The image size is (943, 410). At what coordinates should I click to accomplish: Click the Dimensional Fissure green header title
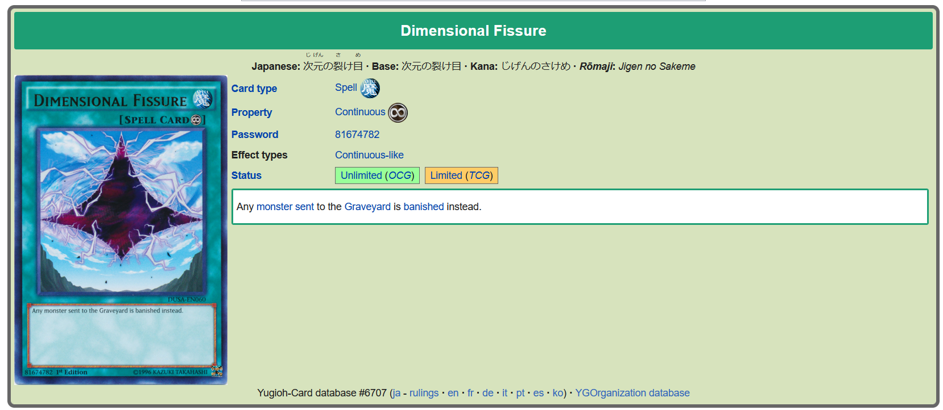click(x=473, y=31)
